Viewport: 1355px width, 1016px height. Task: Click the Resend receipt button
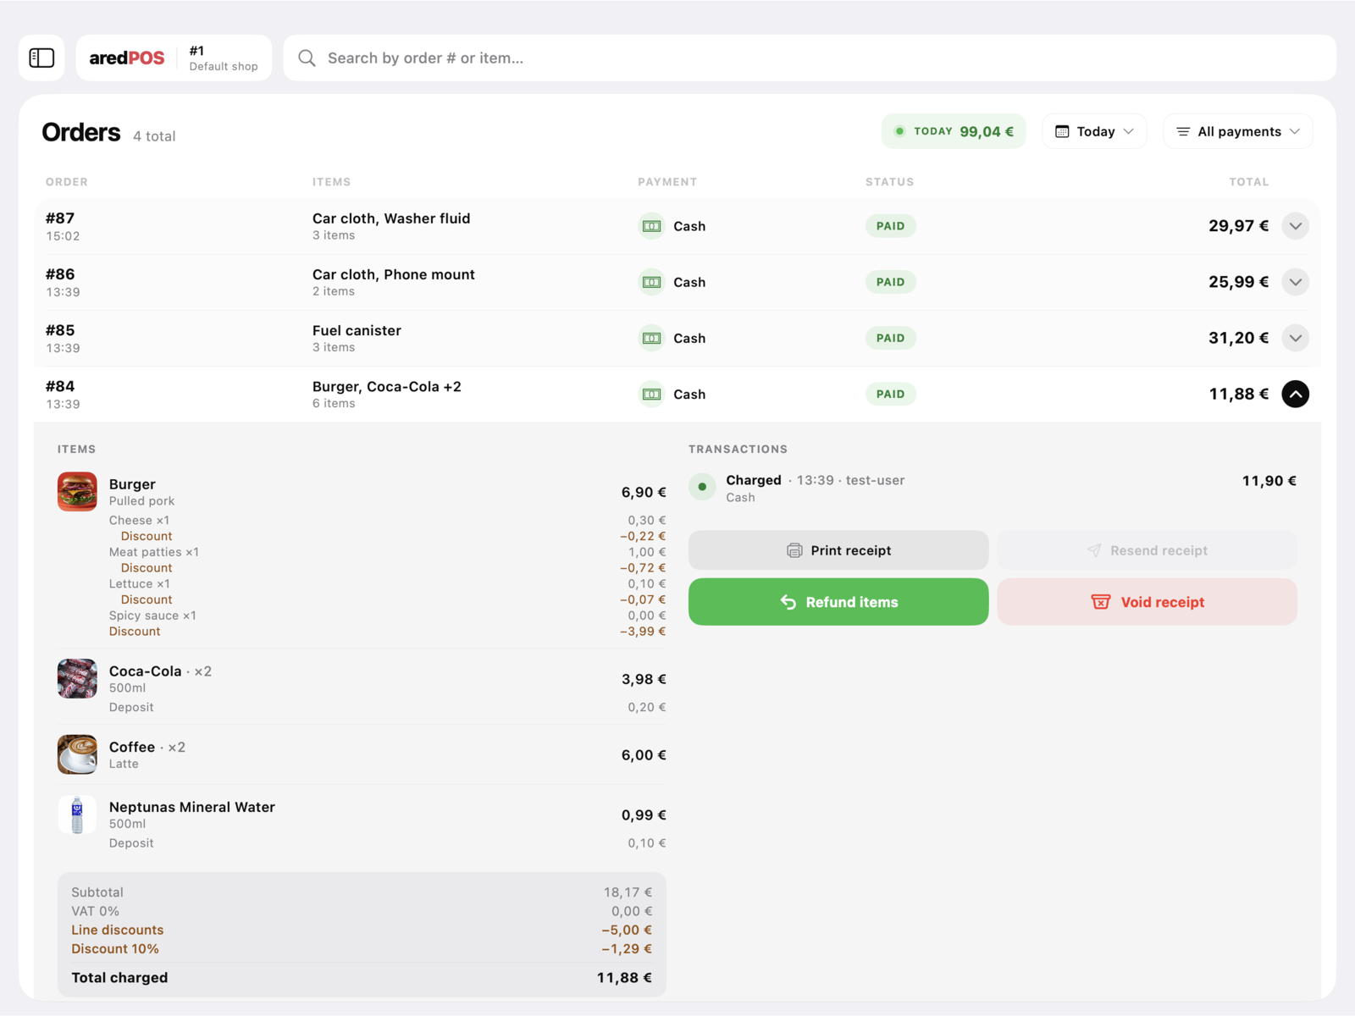pos(1147,550)
